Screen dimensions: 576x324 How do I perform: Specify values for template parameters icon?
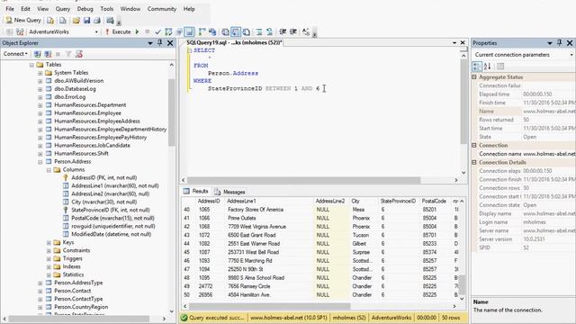pyautogui.click(x=306, y=32)
